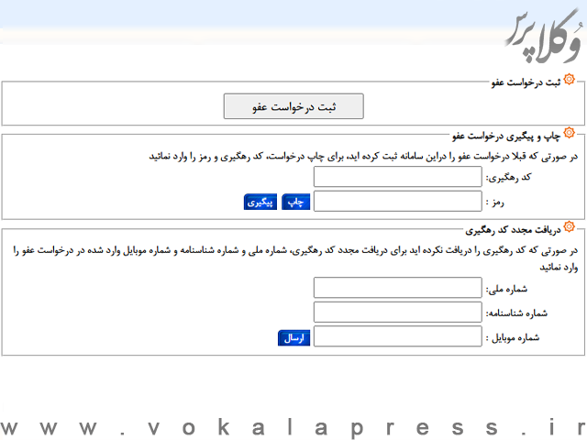Screen dimensions: 587x440
Task: Focus the شماره موبایل mobile number field
Action: (397, 336)
